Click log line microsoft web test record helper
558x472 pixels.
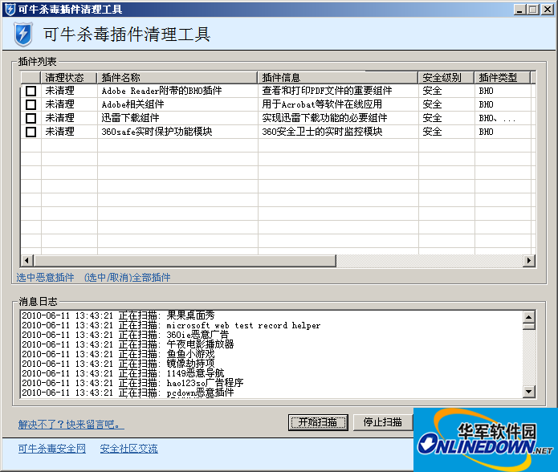point(171,325)
